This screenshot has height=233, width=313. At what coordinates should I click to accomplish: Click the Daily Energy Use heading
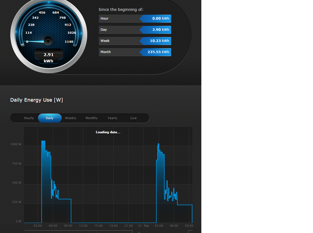(x=36, y=100)
